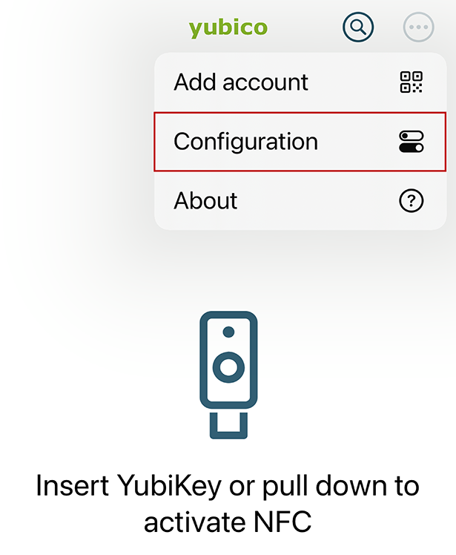Image resolution: width=456 pixels, height=555 pixels.
Task: Click the upper switch in Configuration icon
Action: pos(411,136)
